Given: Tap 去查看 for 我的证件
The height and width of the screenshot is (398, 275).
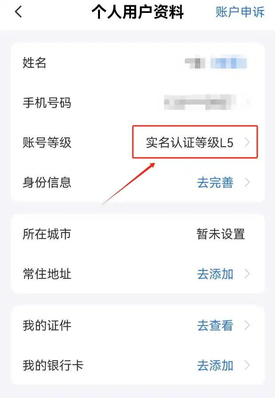Looking at the screenshot, I should (215, 325).
